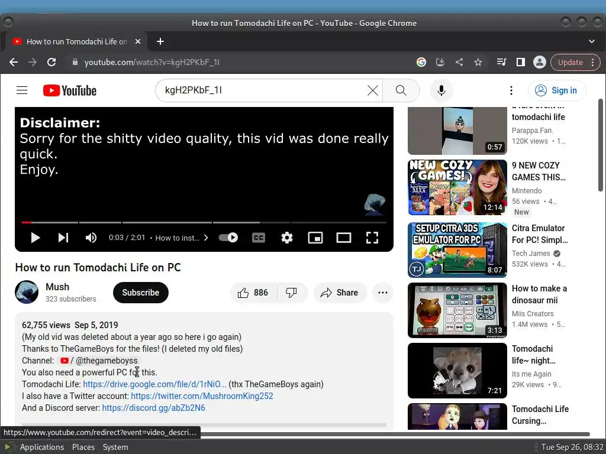The image size is (606, 454).
Task: Open 'Tomodachi Life Cursing' video title
Action: coord(540,415)
